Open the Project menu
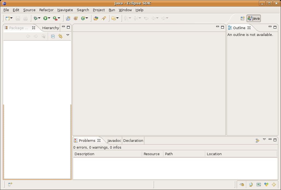Viewport: 281px width, 190px height. [99, 10]
